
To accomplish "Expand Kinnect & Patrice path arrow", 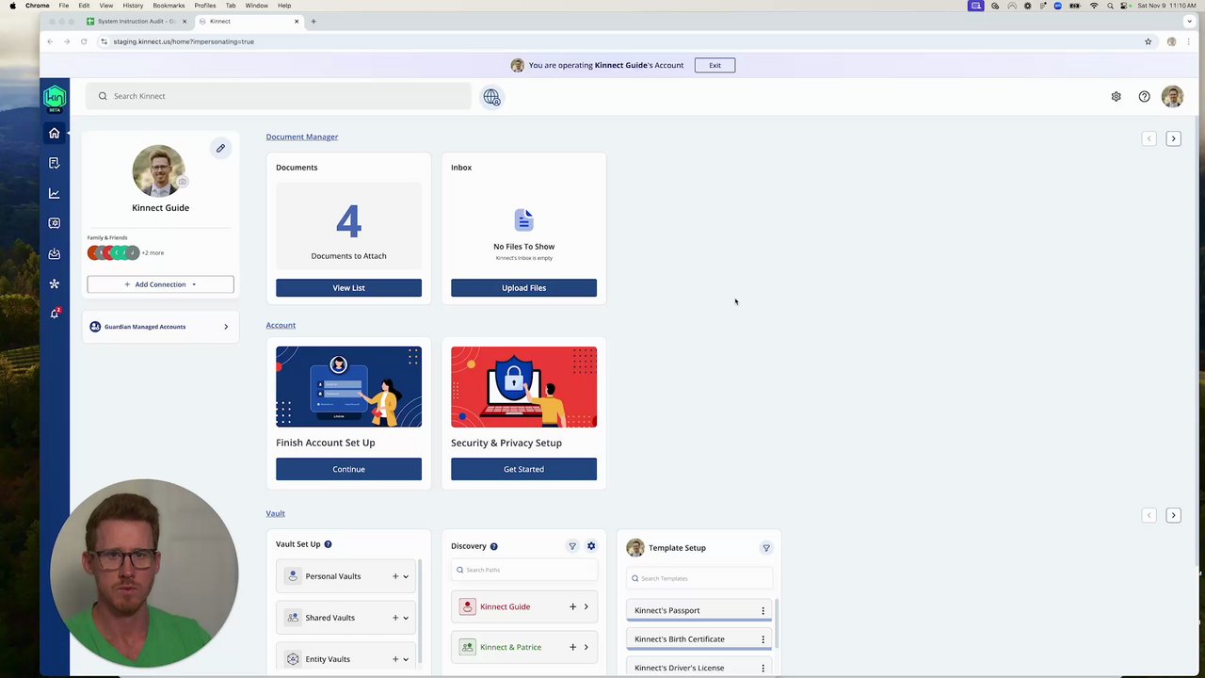I will click(586, 647).
